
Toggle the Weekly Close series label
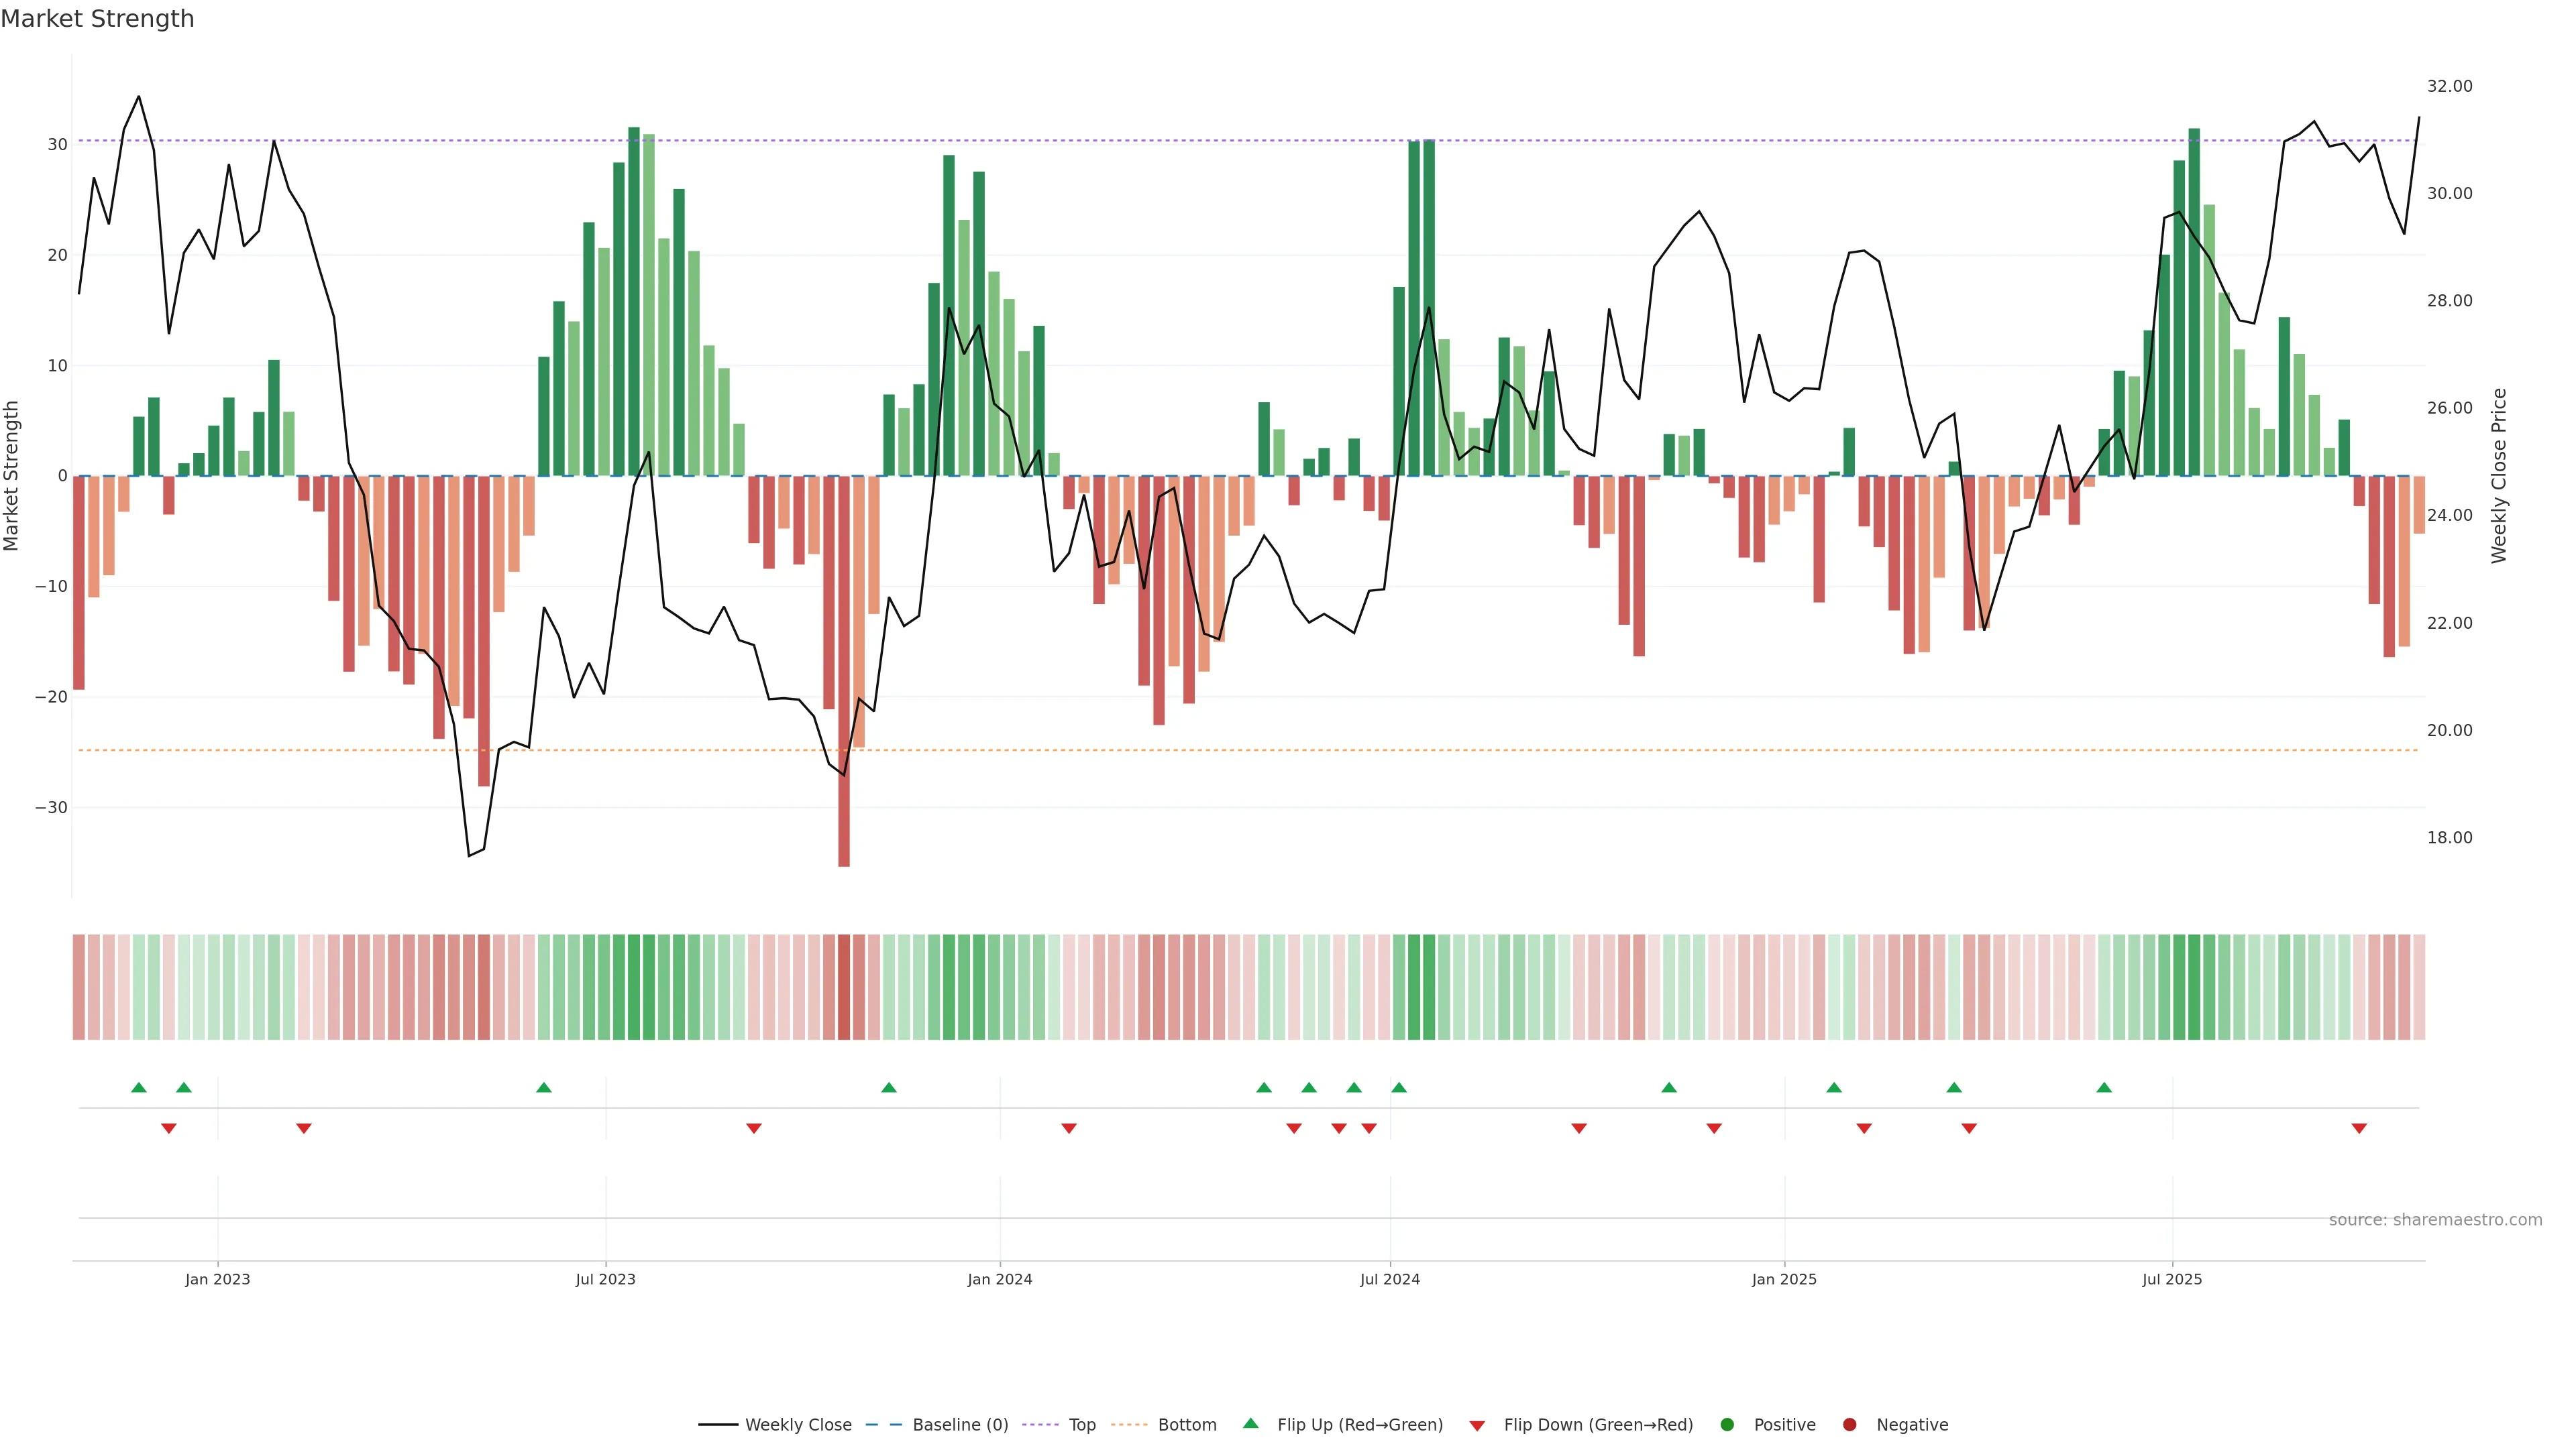click(x=798, y=1425)
